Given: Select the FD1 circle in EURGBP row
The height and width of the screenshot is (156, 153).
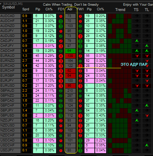Looking at the screenshot, I should [x=61, y=76].
